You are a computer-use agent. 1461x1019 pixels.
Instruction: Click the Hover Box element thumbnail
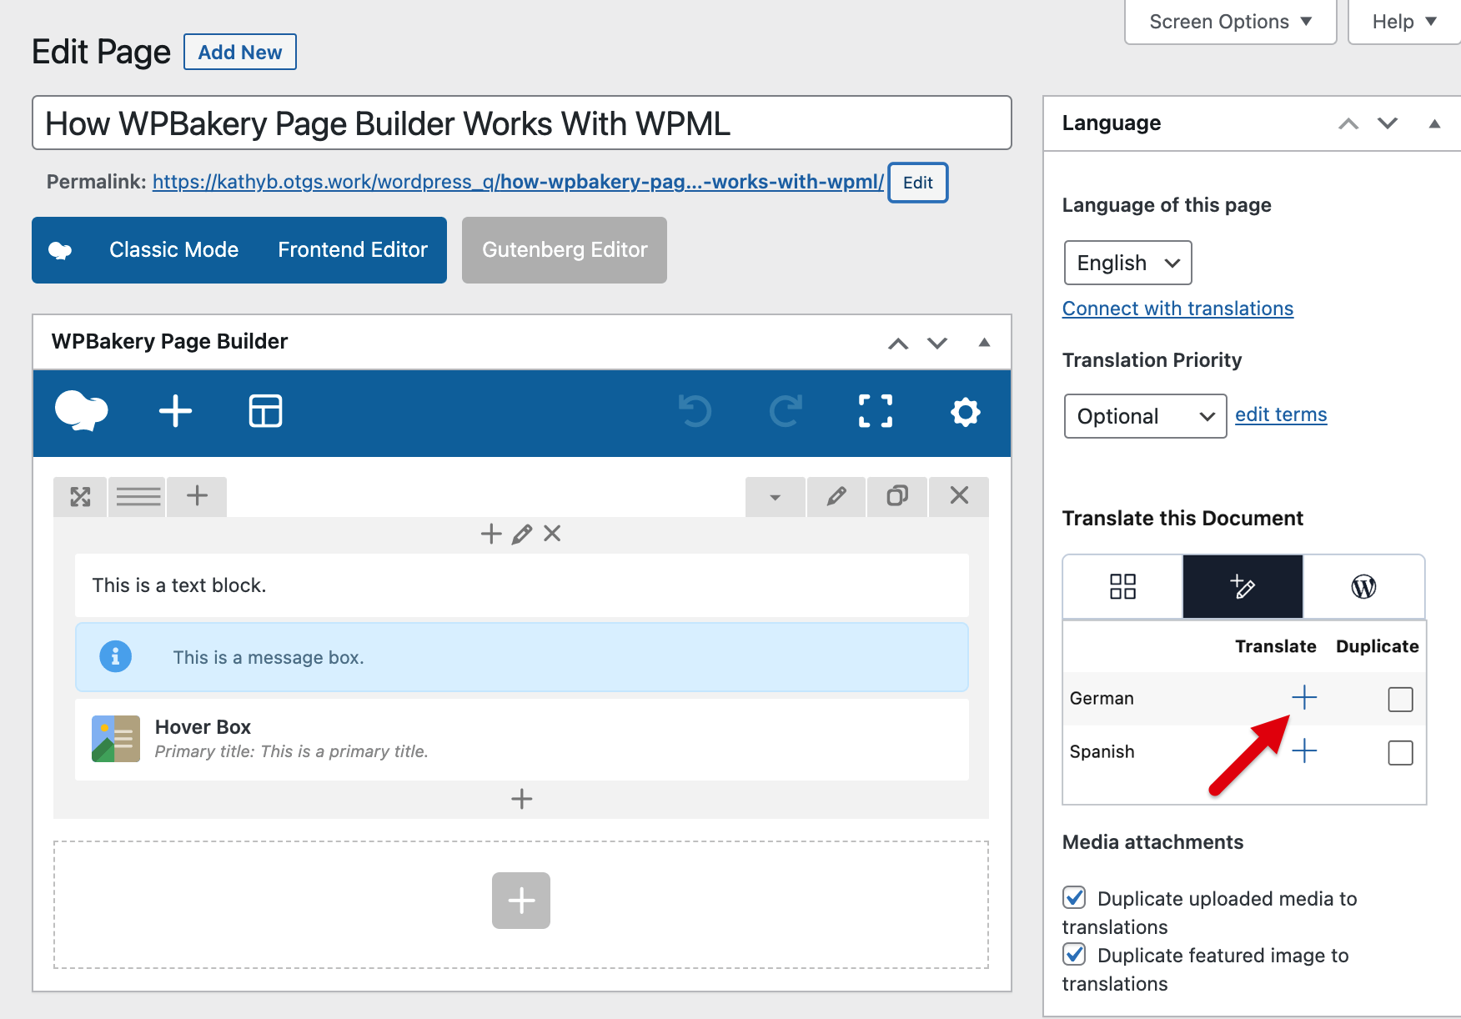[116, 739]
